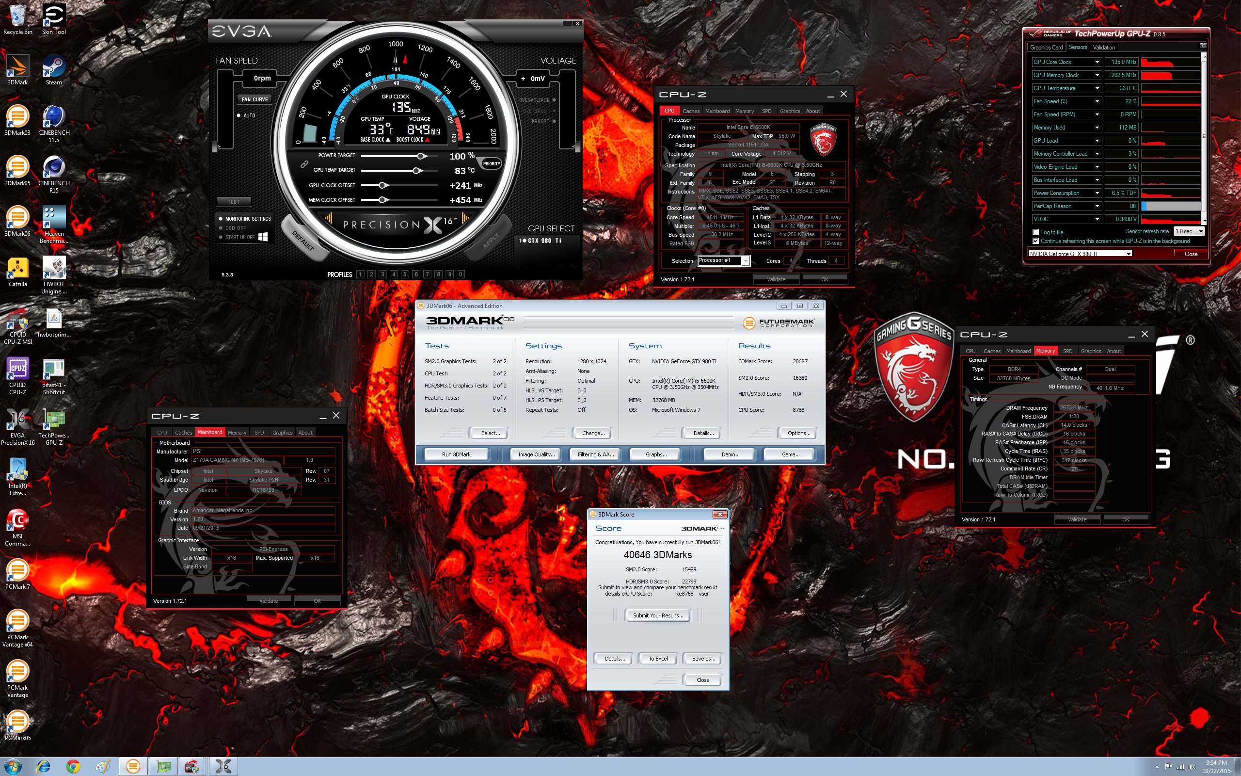Expand the Fan Speed (%) sensor dropdown

pos(1097,102)
